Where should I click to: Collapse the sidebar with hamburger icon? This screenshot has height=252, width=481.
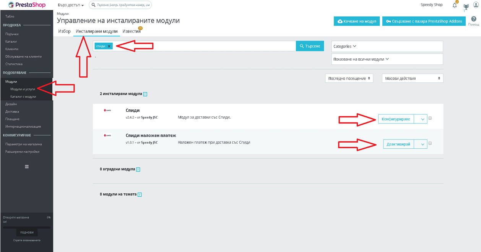27,167
